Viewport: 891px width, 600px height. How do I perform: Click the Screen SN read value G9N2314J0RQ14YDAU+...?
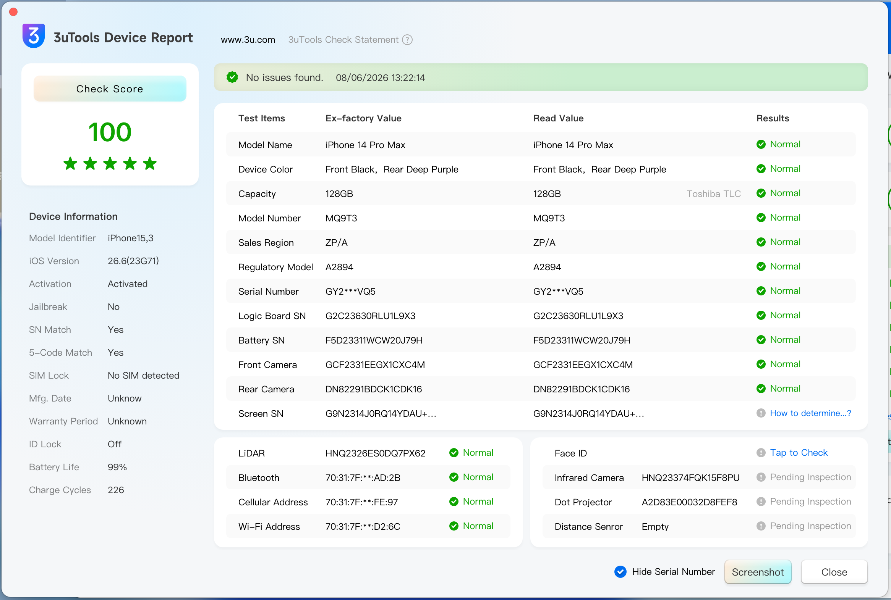pyautogui.click(x=588, y=414)
